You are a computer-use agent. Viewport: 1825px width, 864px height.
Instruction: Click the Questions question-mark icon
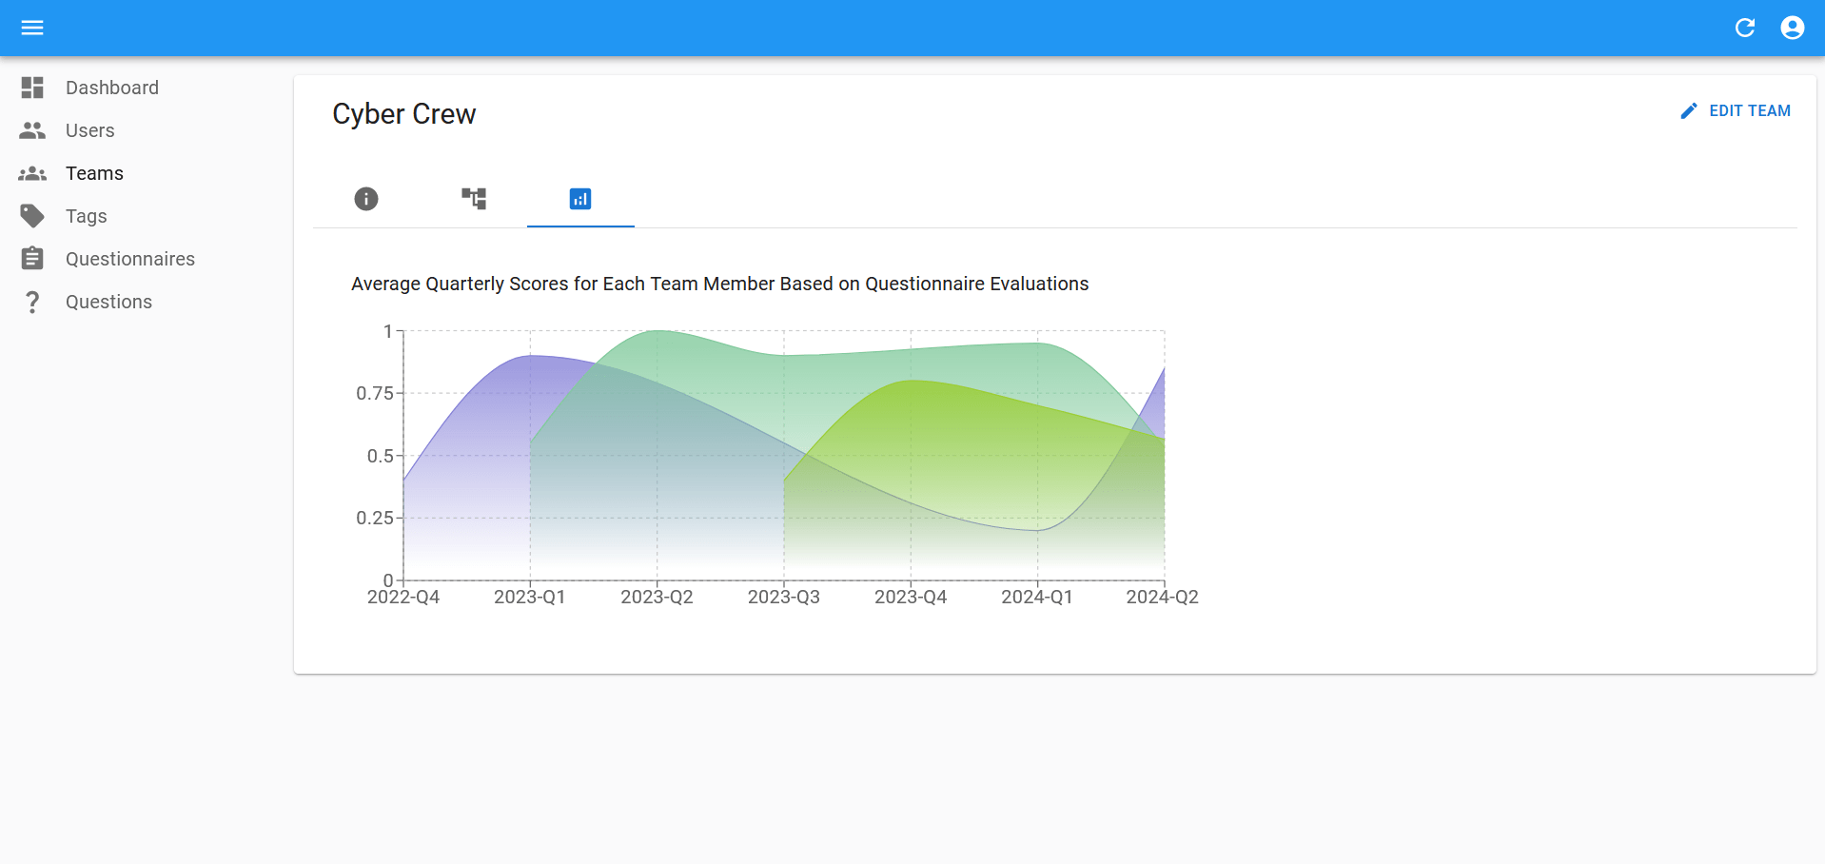[x=32, y=302]
